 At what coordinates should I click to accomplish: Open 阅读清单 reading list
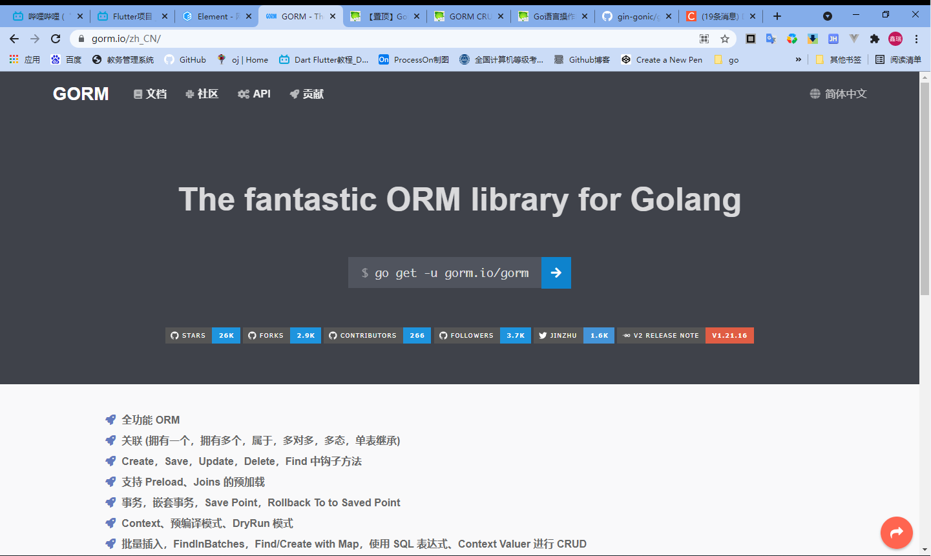899,59
